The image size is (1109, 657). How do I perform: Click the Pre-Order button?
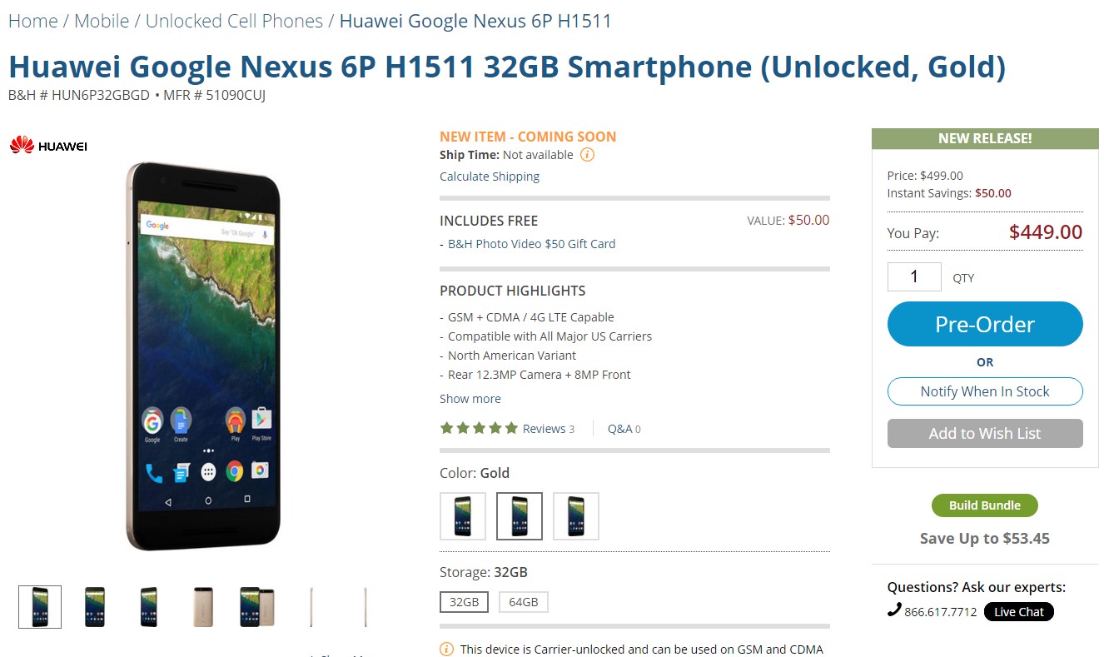tap(985, 324)
